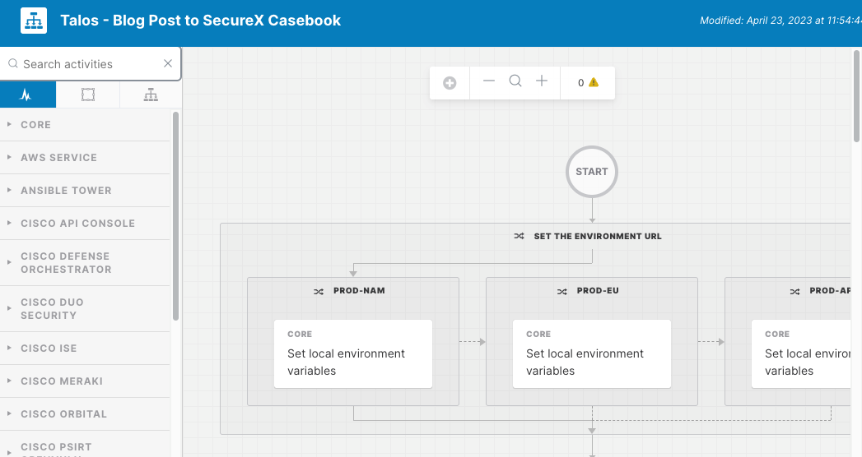Select the PROD-EU branch label
The width and height of the screenshot is (862, 457).
[x=598, y=291]
